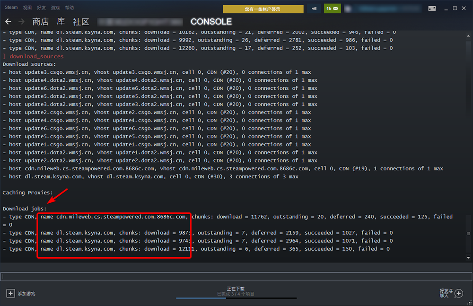Open the 好友 menu
This screenshot has height=306, width=473.
pos(41,8)
